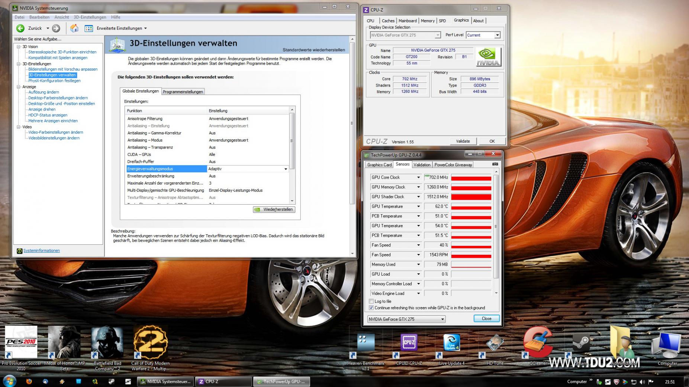689x387 pixels.
Task: Open the Validation tab in GPU-Z
Action: (422, 165)
